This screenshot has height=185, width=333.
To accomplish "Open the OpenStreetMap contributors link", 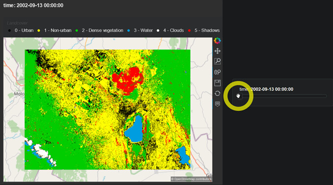I will [x=192, y=179].
